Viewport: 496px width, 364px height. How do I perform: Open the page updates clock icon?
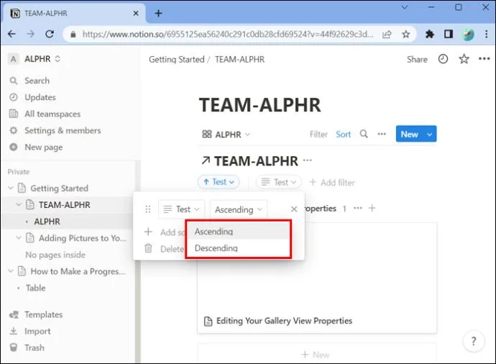tap(443, 59)
